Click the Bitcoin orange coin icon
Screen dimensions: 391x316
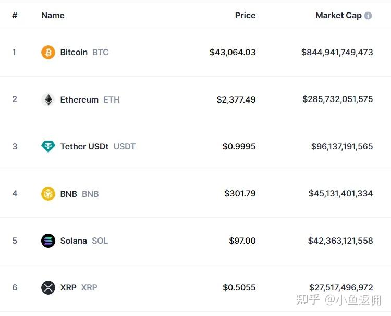click(x=48, y=52)
